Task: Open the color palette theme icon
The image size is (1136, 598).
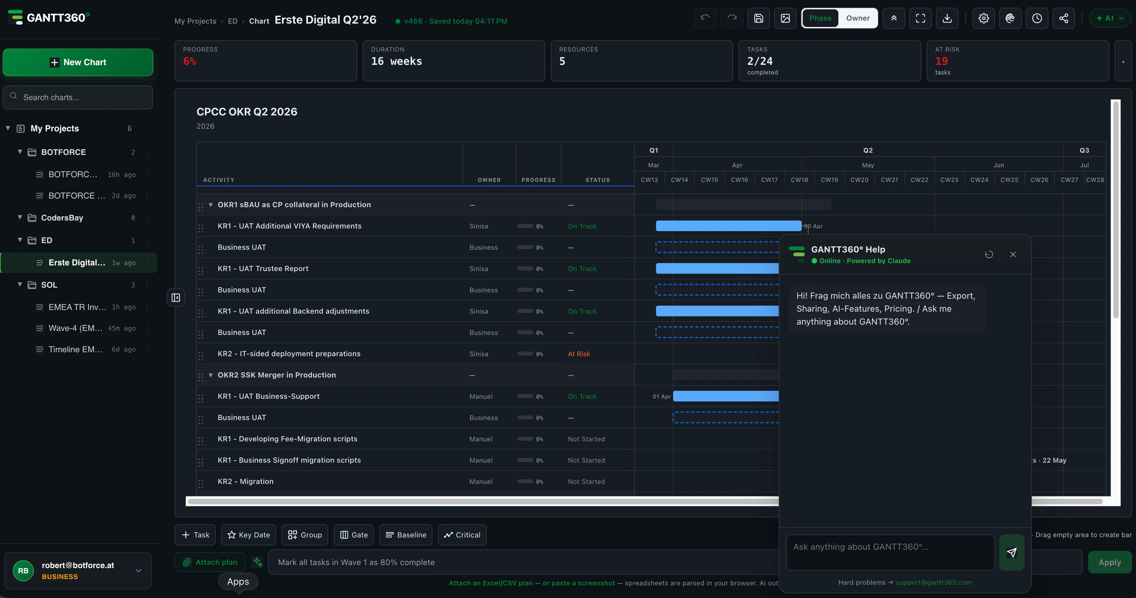Action: 1010,18
